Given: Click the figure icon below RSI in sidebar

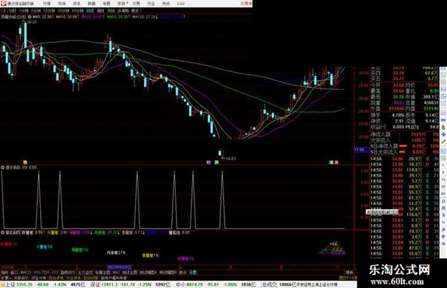Looking at the screenshot, I should (443, 127).
